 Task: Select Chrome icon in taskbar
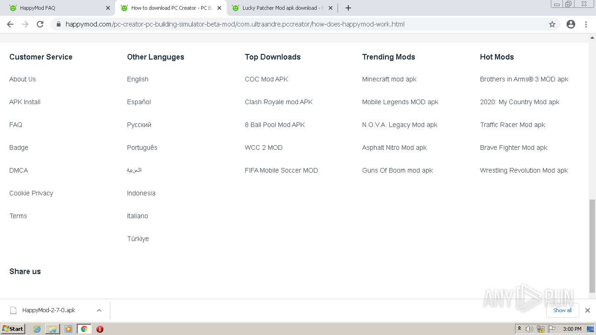84,329
